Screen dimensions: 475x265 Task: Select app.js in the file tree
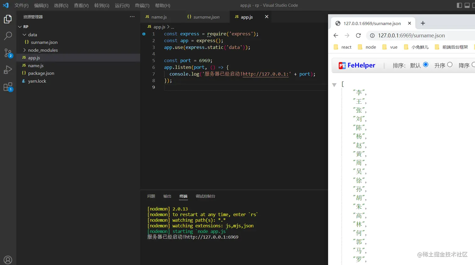click(78, 58)
